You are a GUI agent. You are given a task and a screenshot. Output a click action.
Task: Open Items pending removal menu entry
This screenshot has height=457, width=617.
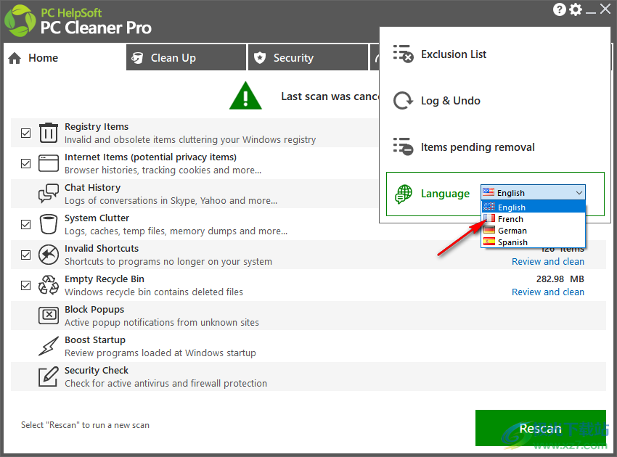[x=495, y=147]
